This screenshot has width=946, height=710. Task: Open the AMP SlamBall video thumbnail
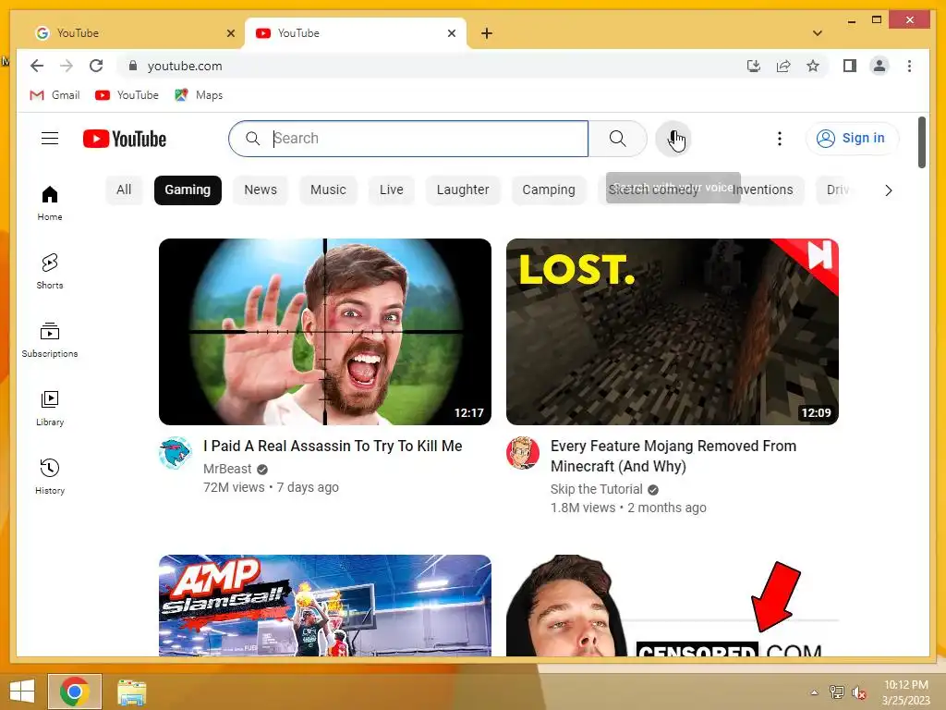(x=325, y=606)
